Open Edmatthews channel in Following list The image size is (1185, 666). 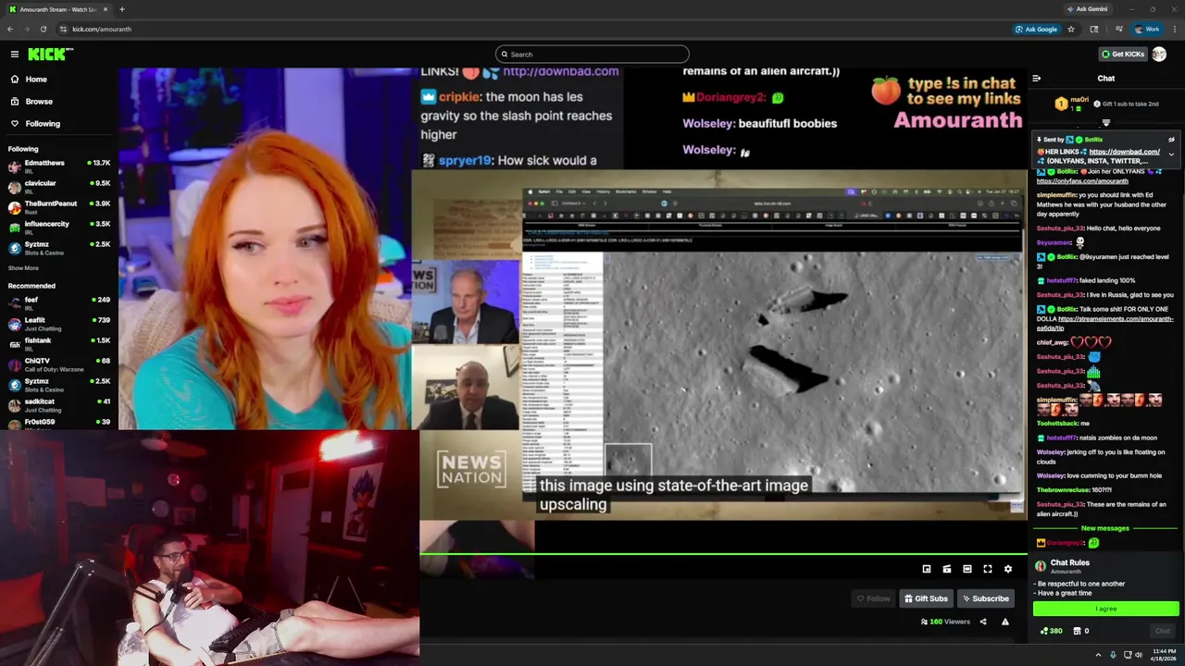pyautogui.click(x=59, y=166)
